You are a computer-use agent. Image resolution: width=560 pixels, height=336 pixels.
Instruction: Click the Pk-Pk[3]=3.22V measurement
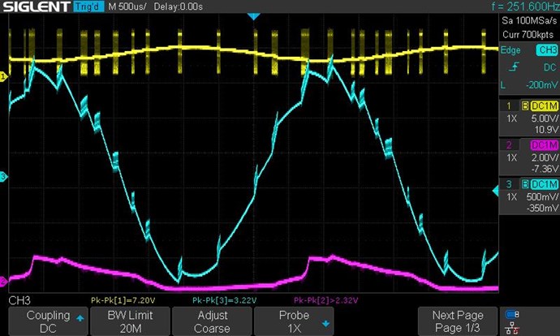pyautogui.click(x=224, y=300)
